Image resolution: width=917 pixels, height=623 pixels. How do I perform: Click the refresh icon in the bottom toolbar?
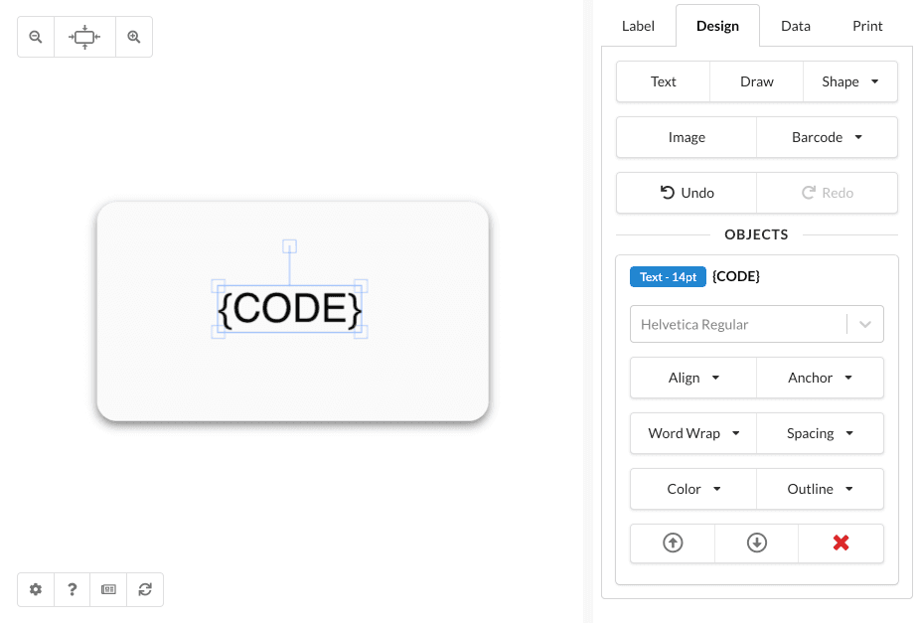tap(145, 589)
